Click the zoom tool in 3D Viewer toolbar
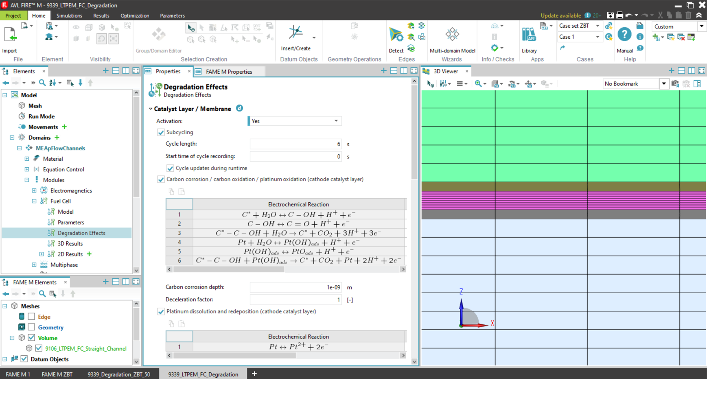This screenshot has width=707, height=398. click(478, 84)
